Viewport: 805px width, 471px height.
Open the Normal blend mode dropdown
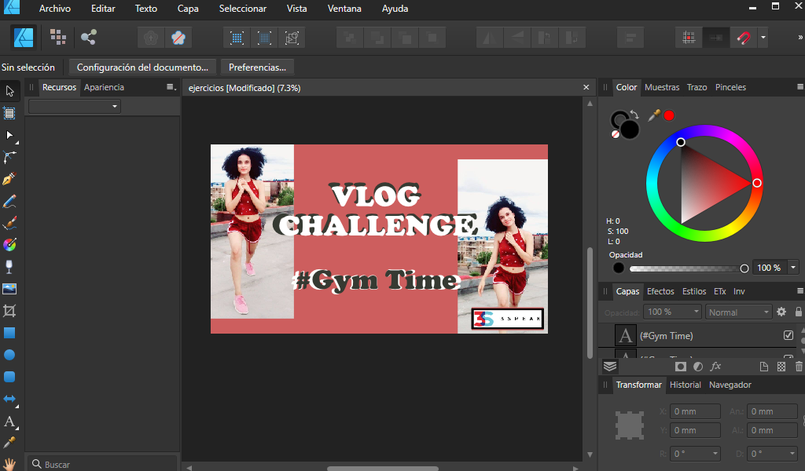coord(738,312)
